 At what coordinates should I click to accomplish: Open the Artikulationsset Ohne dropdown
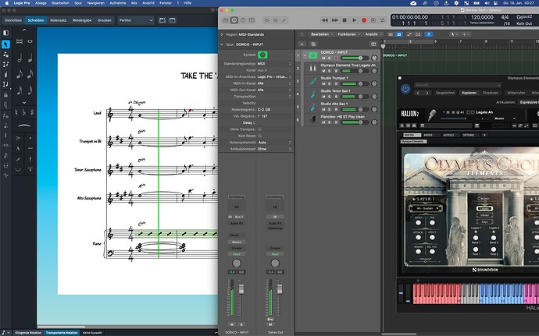click(x=274, y=149)
